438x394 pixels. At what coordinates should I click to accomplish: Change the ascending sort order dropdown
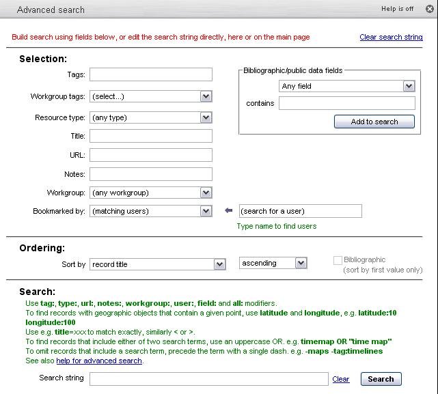click(273, 263)
